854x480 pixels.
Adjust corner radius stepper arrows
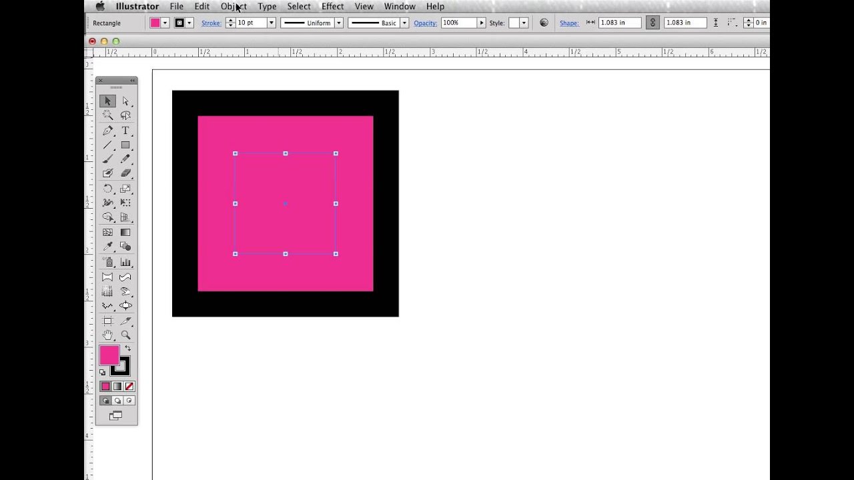pos(749,23)
